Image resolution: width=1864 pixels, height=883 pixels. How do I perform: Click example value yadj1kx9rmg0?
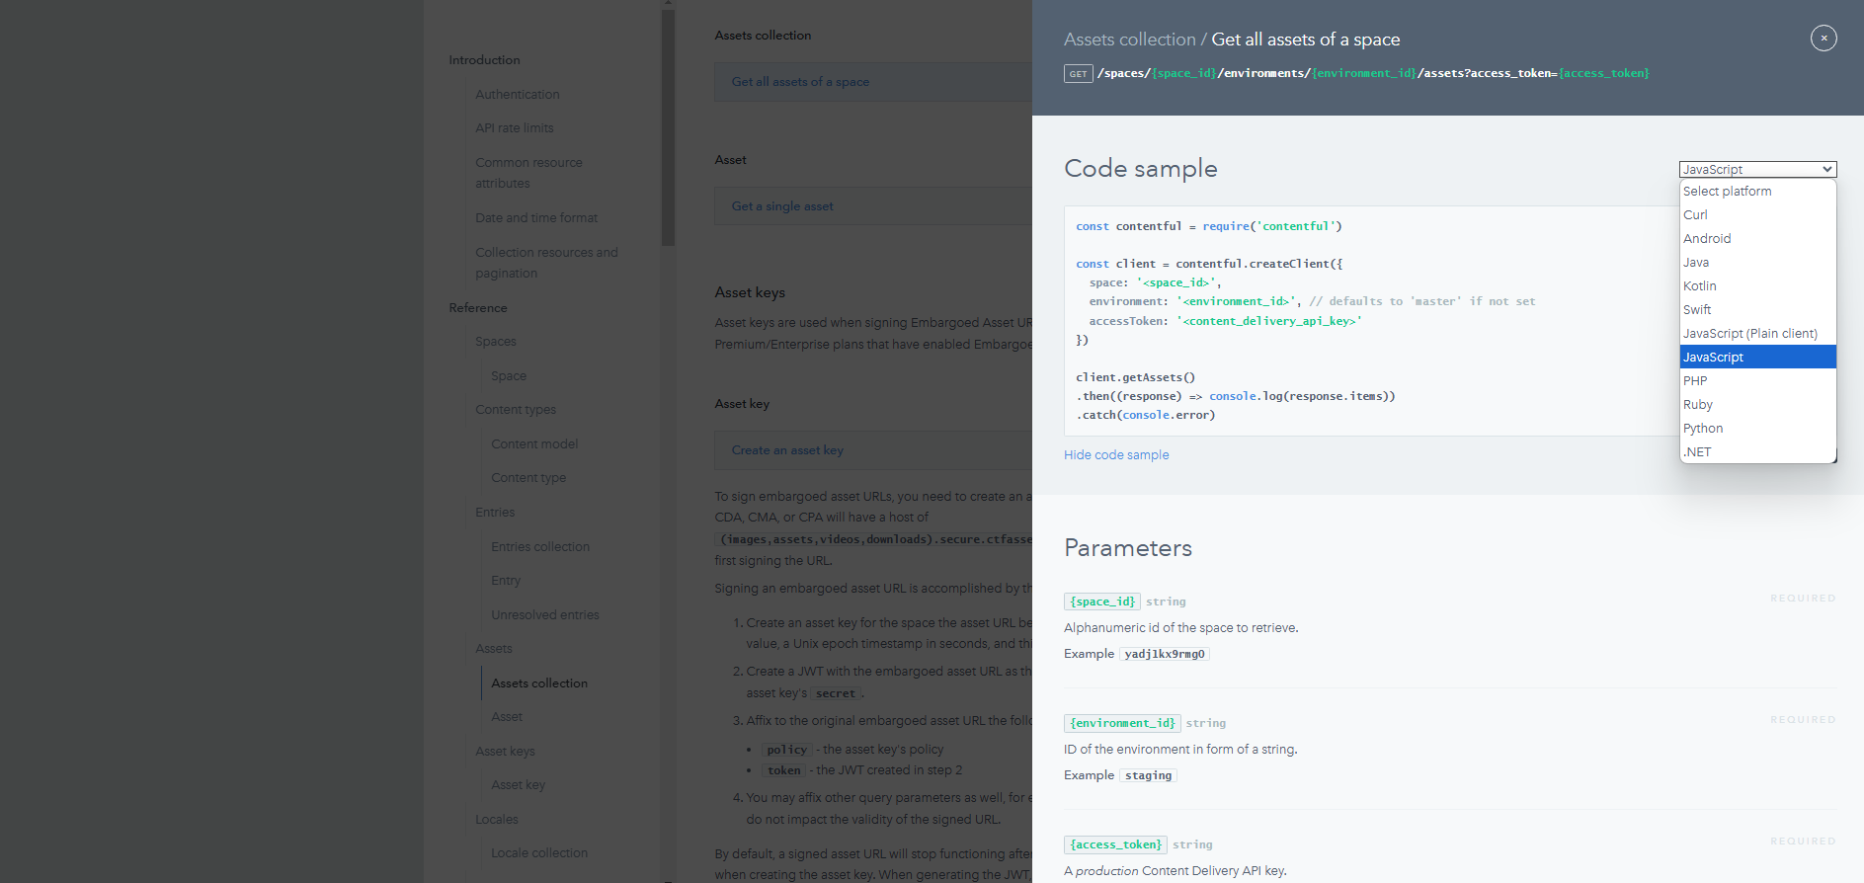[x=1165, y=654]
